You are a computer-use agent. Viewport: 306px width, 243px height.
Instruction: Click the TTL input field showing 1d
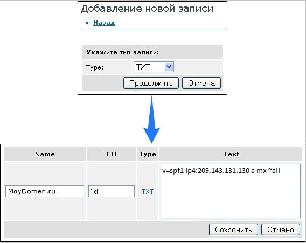112,191
